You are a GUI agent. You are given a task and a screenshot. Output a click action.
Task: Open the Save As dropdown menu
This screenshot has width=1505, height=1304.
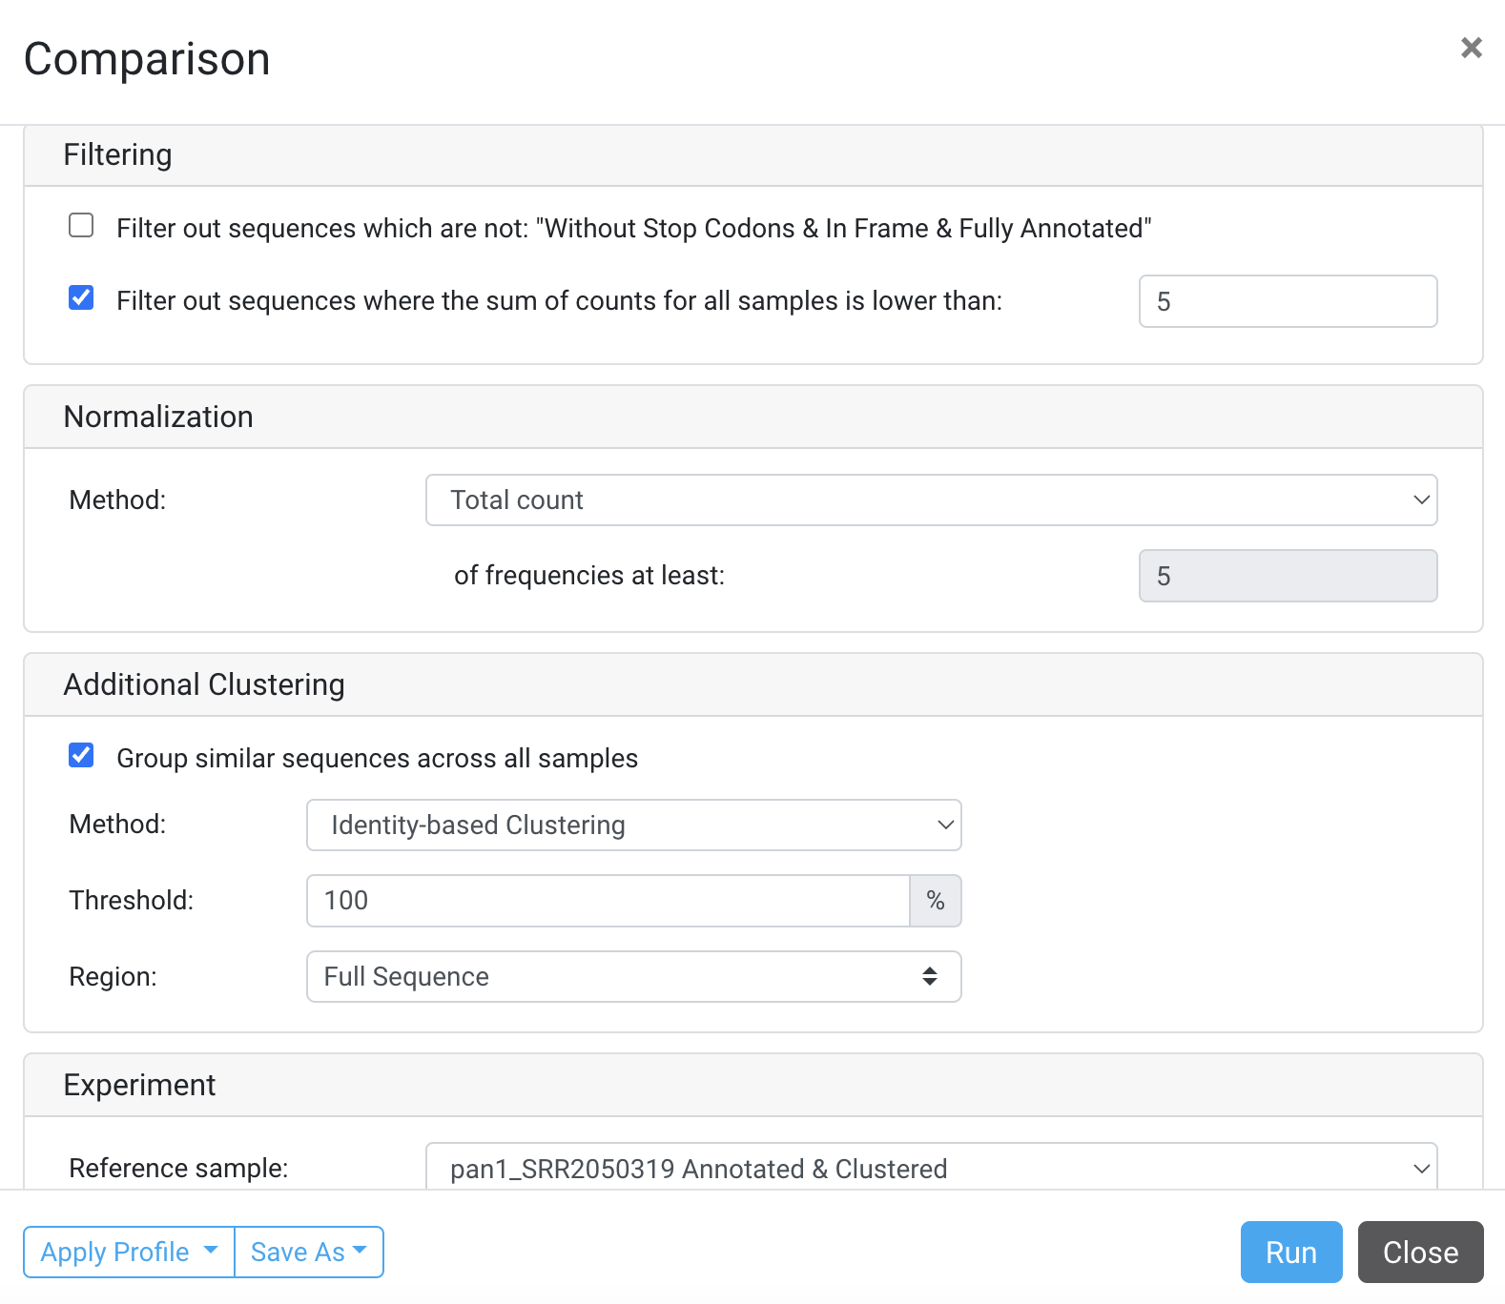pos(308,1252)
